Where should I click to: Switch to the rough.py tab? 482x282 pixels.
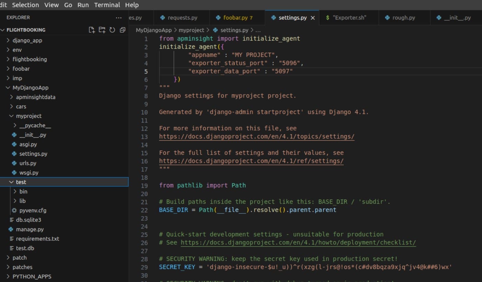(x=404, y=18)
